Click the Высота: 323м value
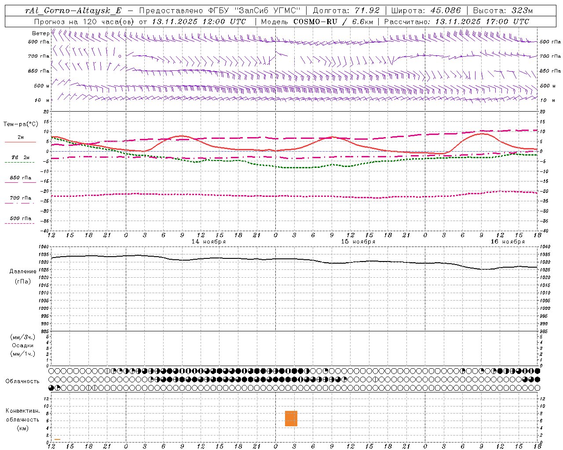The height and width of the screenshot is (450, 563). coord(502,11)
